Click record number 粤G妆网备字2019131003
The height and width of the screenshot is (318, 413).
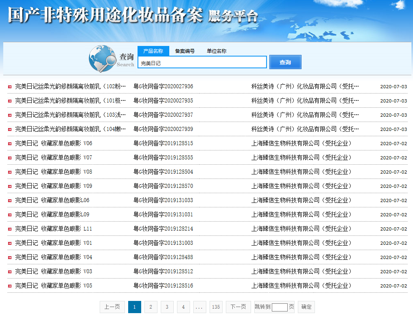tap(163, 243)
